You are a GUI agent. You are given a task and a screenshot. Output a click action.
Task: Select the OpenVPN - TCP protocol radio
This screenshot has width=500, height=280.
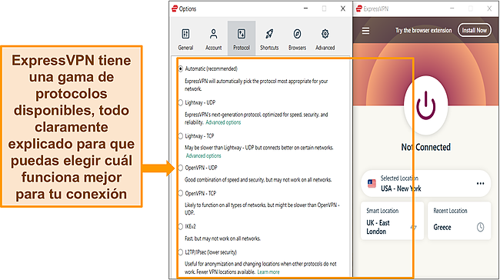(x=181, y=193)
